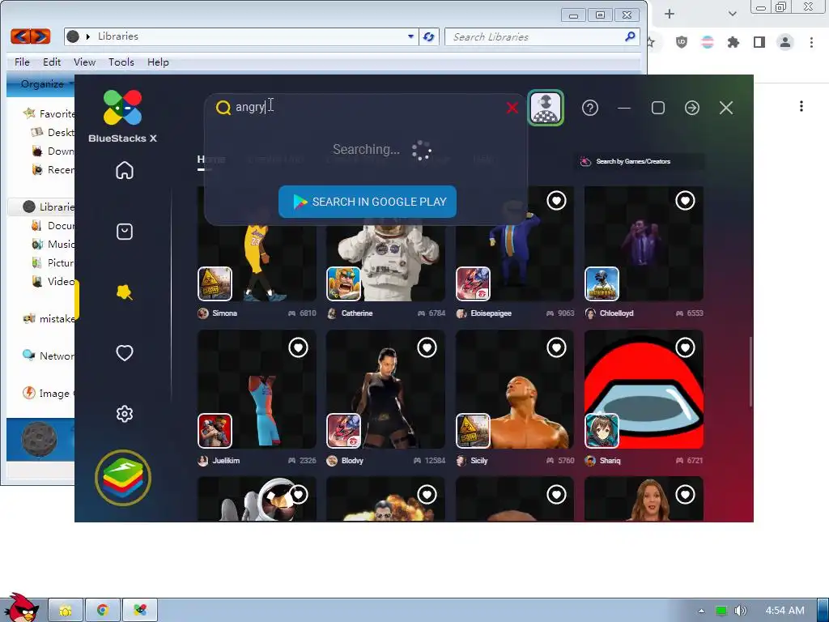Open the Blodvy woman in black thumbnail
The image size is (829, 622).
(385, 390)
